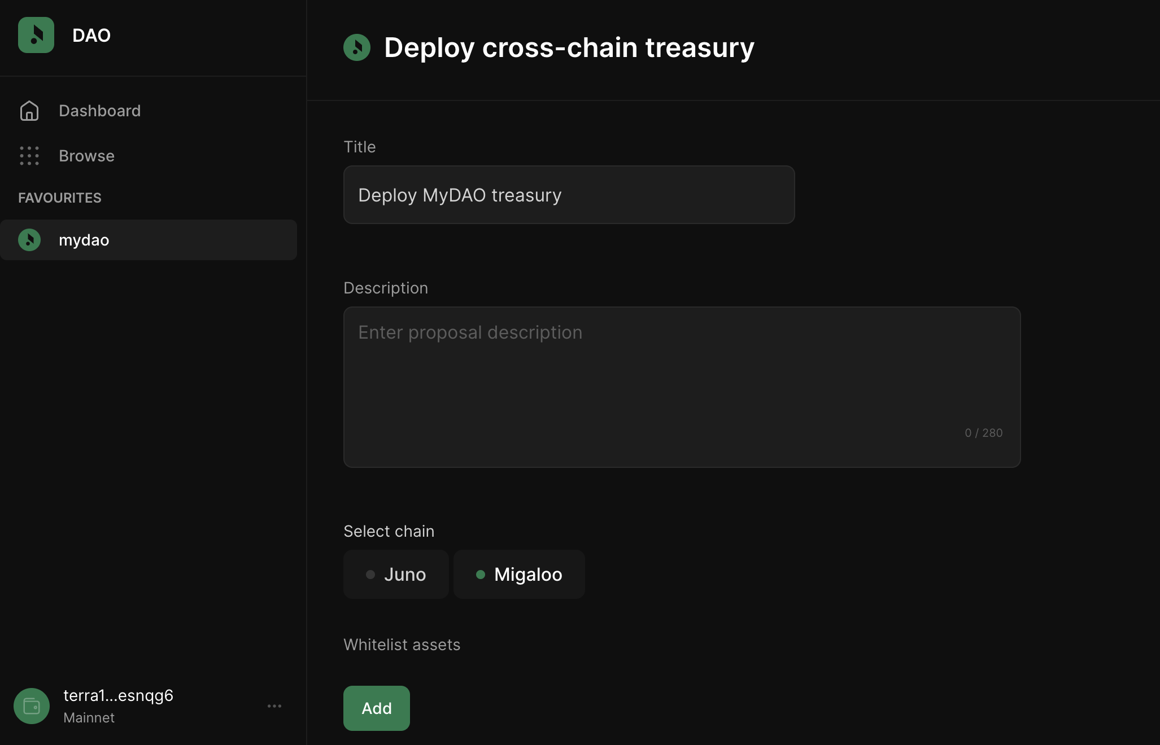Open the three-dot wallet options menu

point(274,706)
